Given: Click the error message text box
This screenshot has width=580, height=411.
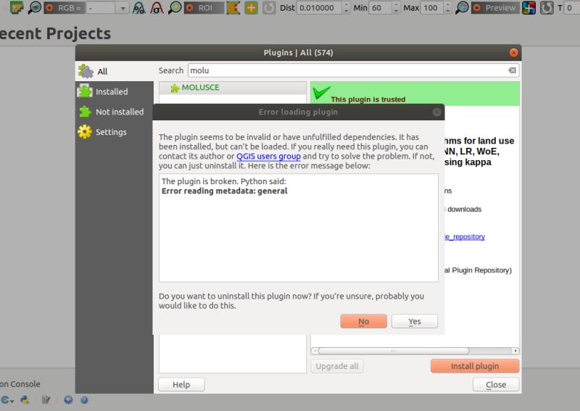Looking at the screenshot, I should [299, 228].
